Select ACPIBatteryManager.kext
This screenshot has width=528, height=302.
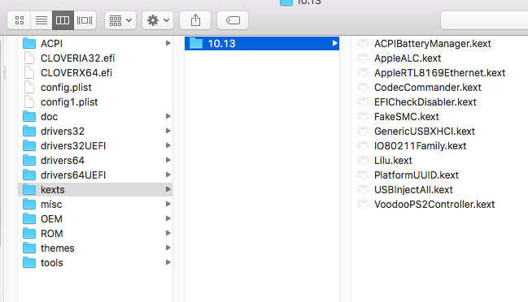pos(432,43)
